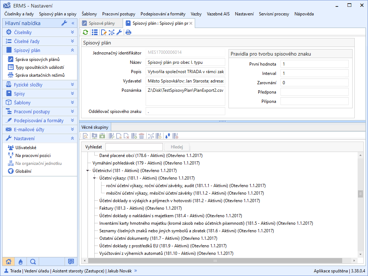The image size is (368, 276).
Task: Collapse the Účetní výkazy (181.1) node
Action: (95, 178)
